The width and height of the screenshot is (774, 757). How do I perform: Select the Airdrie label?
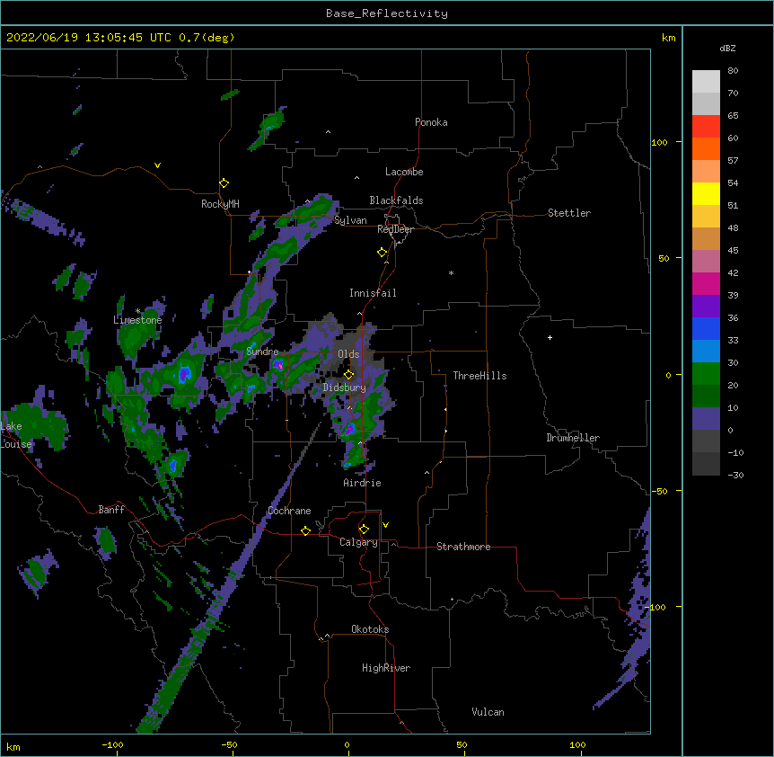pos(363,483)
